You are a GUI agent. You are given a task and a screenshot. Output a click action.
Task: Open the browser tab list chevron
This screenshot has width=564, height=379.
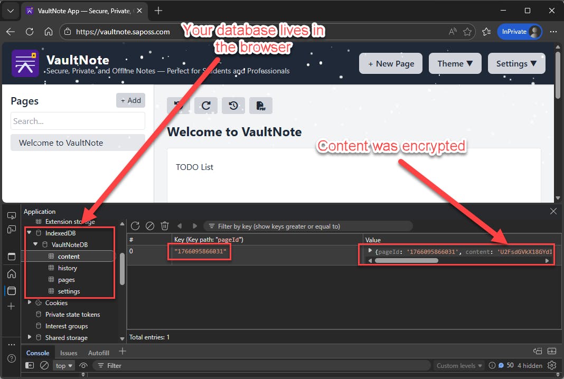click(x=11, y=11)
